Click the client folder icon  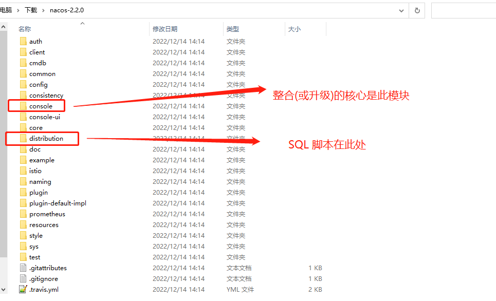pos(23,52)
